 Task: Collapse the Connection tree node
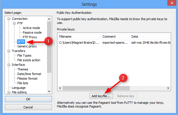(x=9, y=19)
